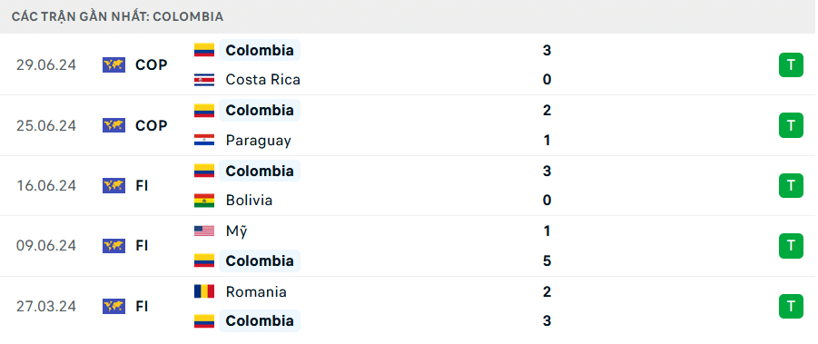The width and height of the screenshot is (818, 344).
Task: Click the Bolivia flag icon
Action: pos(204,201)
